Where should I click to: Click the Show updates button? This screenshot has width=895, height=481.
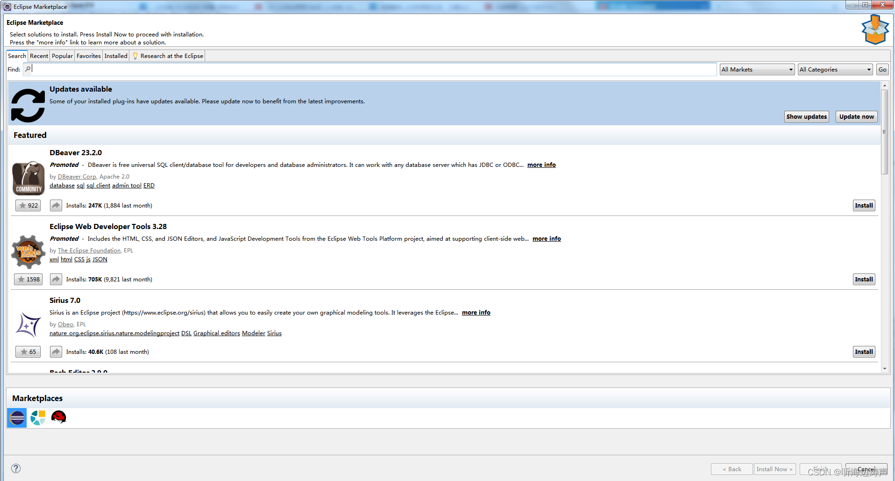coord(807,116)
